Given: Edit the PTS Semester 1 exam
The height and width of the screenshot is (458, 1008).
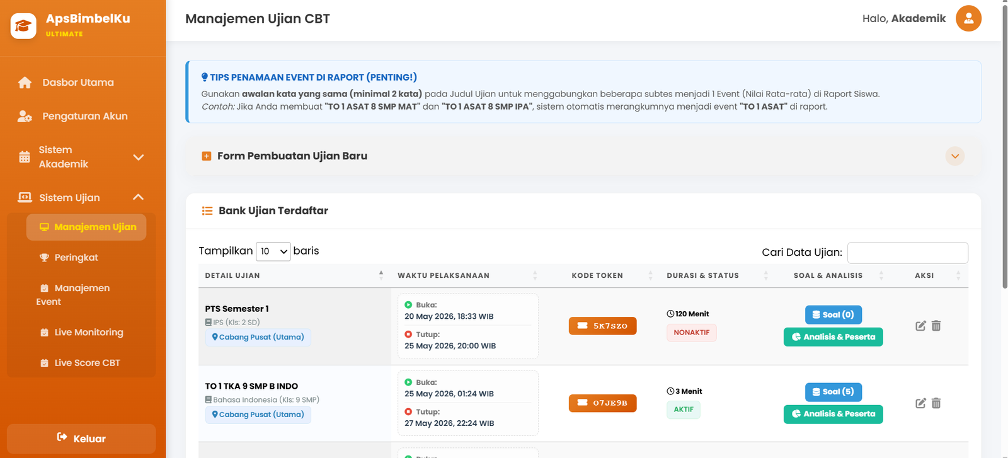Looking at the screenshot, I should click(920, 326).
